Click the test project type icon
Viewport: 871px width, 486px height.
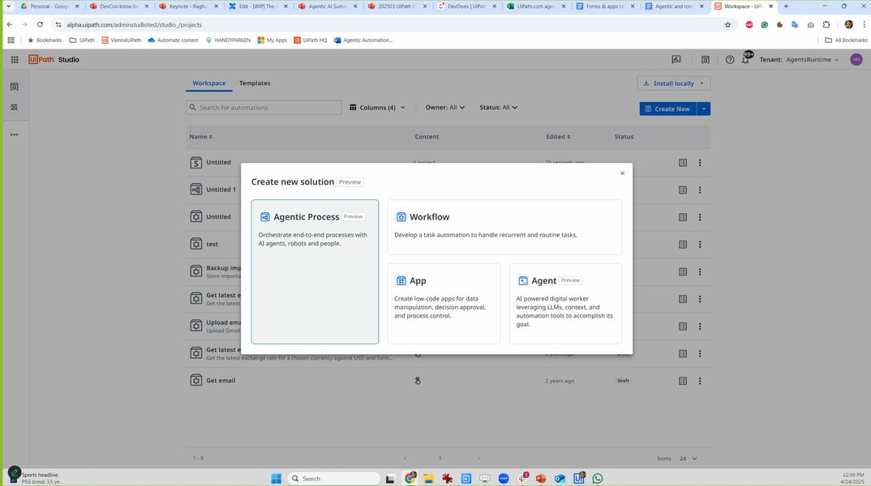tap(196, 244)
